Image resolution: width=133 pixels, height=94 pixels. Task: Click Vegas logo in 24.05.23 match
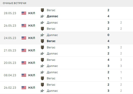pos(42,41)
